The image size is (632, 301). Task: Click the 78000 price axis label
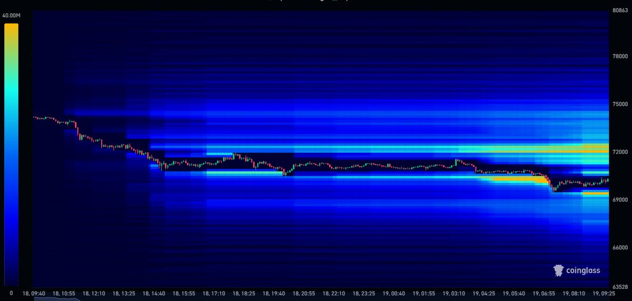tap(619, 56)
